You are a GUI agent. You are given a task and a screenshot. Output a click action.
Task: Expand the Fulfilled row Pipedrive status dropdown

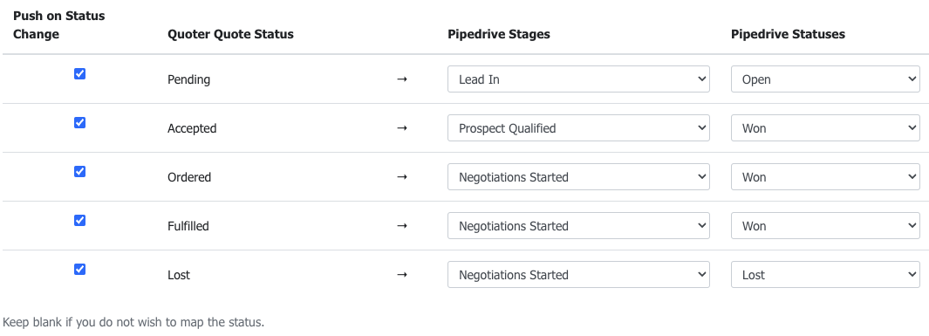[x=825, y=226]
